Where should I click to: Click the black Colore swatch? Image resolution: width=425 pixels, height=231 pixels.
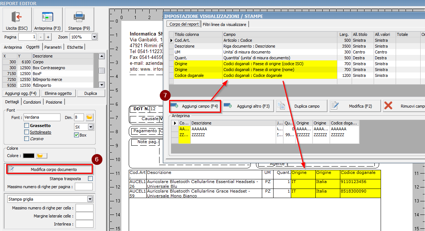[28, 156]
